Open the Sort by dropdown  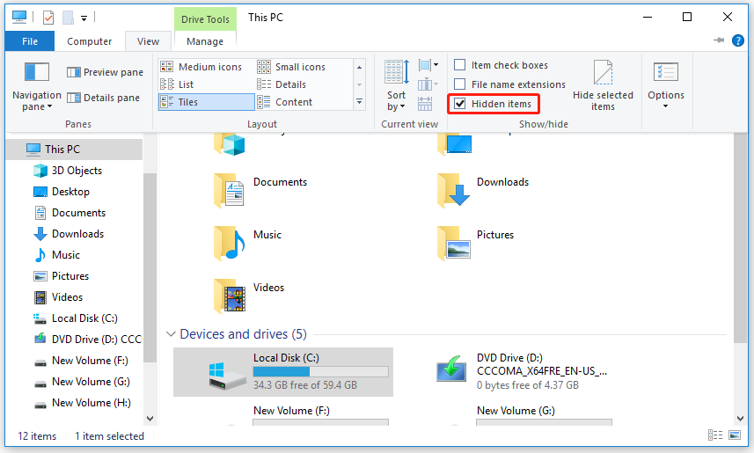tap(397, 101)
